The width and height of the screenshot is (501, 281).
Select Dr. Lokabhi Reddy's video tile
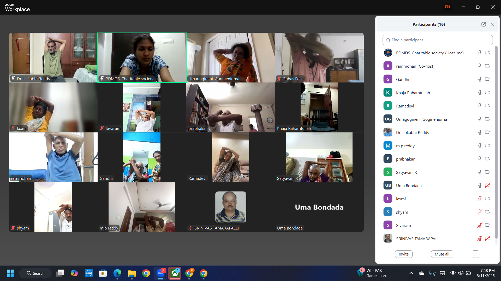tap(53, 58)
